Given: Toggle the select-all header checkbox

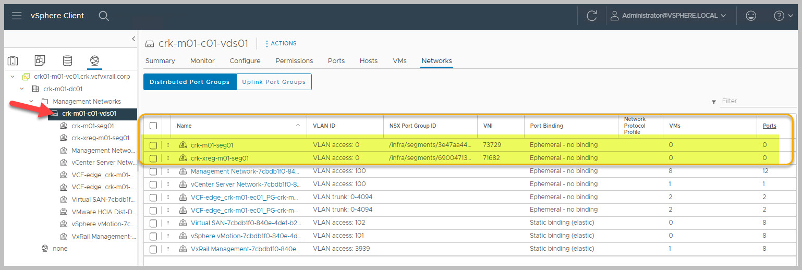Looking at the screenshot, I should [x=153, y=126].
